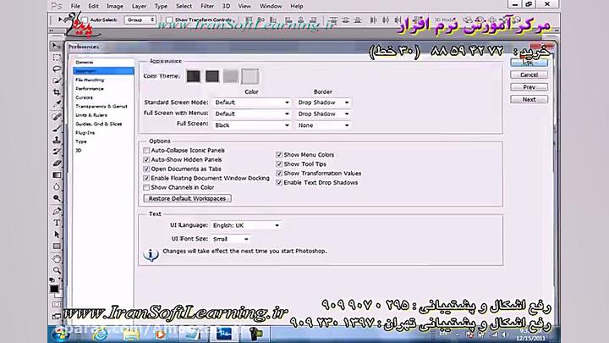Open the Help menu
The height and width of the screenshot is (343, 609).
coord(297,6)
